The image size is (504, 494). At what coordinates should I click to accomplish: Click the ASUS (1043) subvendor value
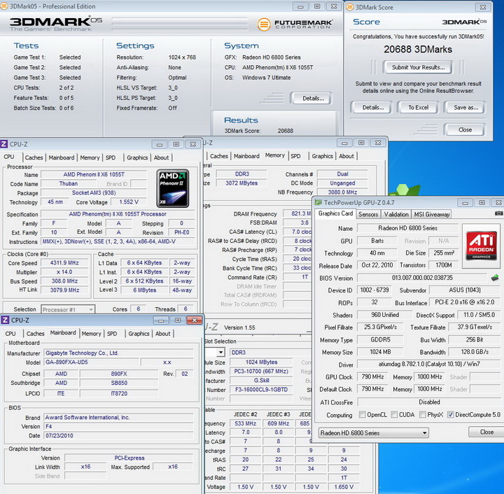tap(465, 290)
